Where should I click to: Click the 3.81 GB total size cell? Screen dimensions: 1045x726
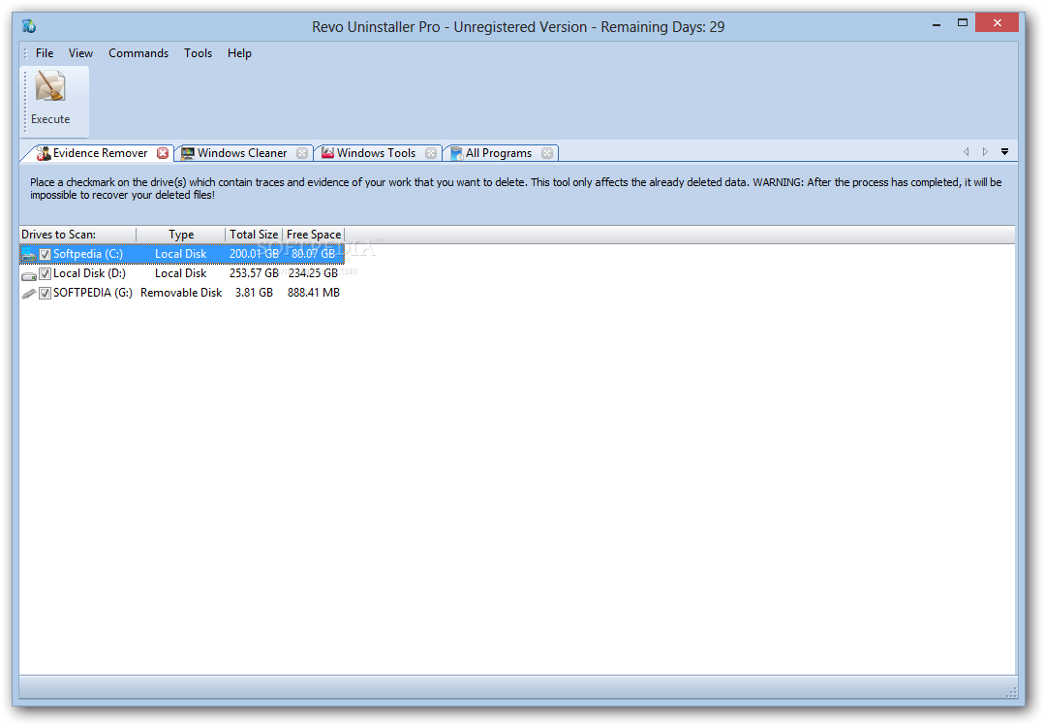click(x=254, y=293)
